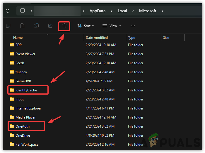Click date 2/20/2024 2:16 AM
205x153 pixels.
click(100, 145)
